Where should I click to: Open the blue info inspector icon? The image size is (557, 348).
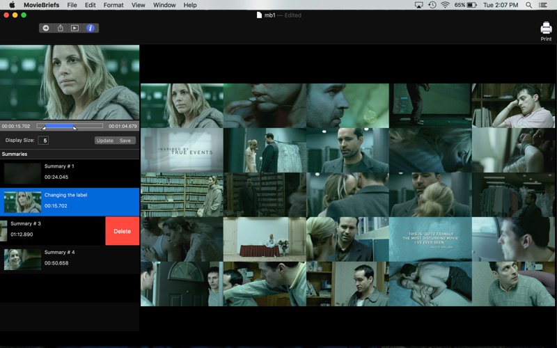tap(91, 28)
